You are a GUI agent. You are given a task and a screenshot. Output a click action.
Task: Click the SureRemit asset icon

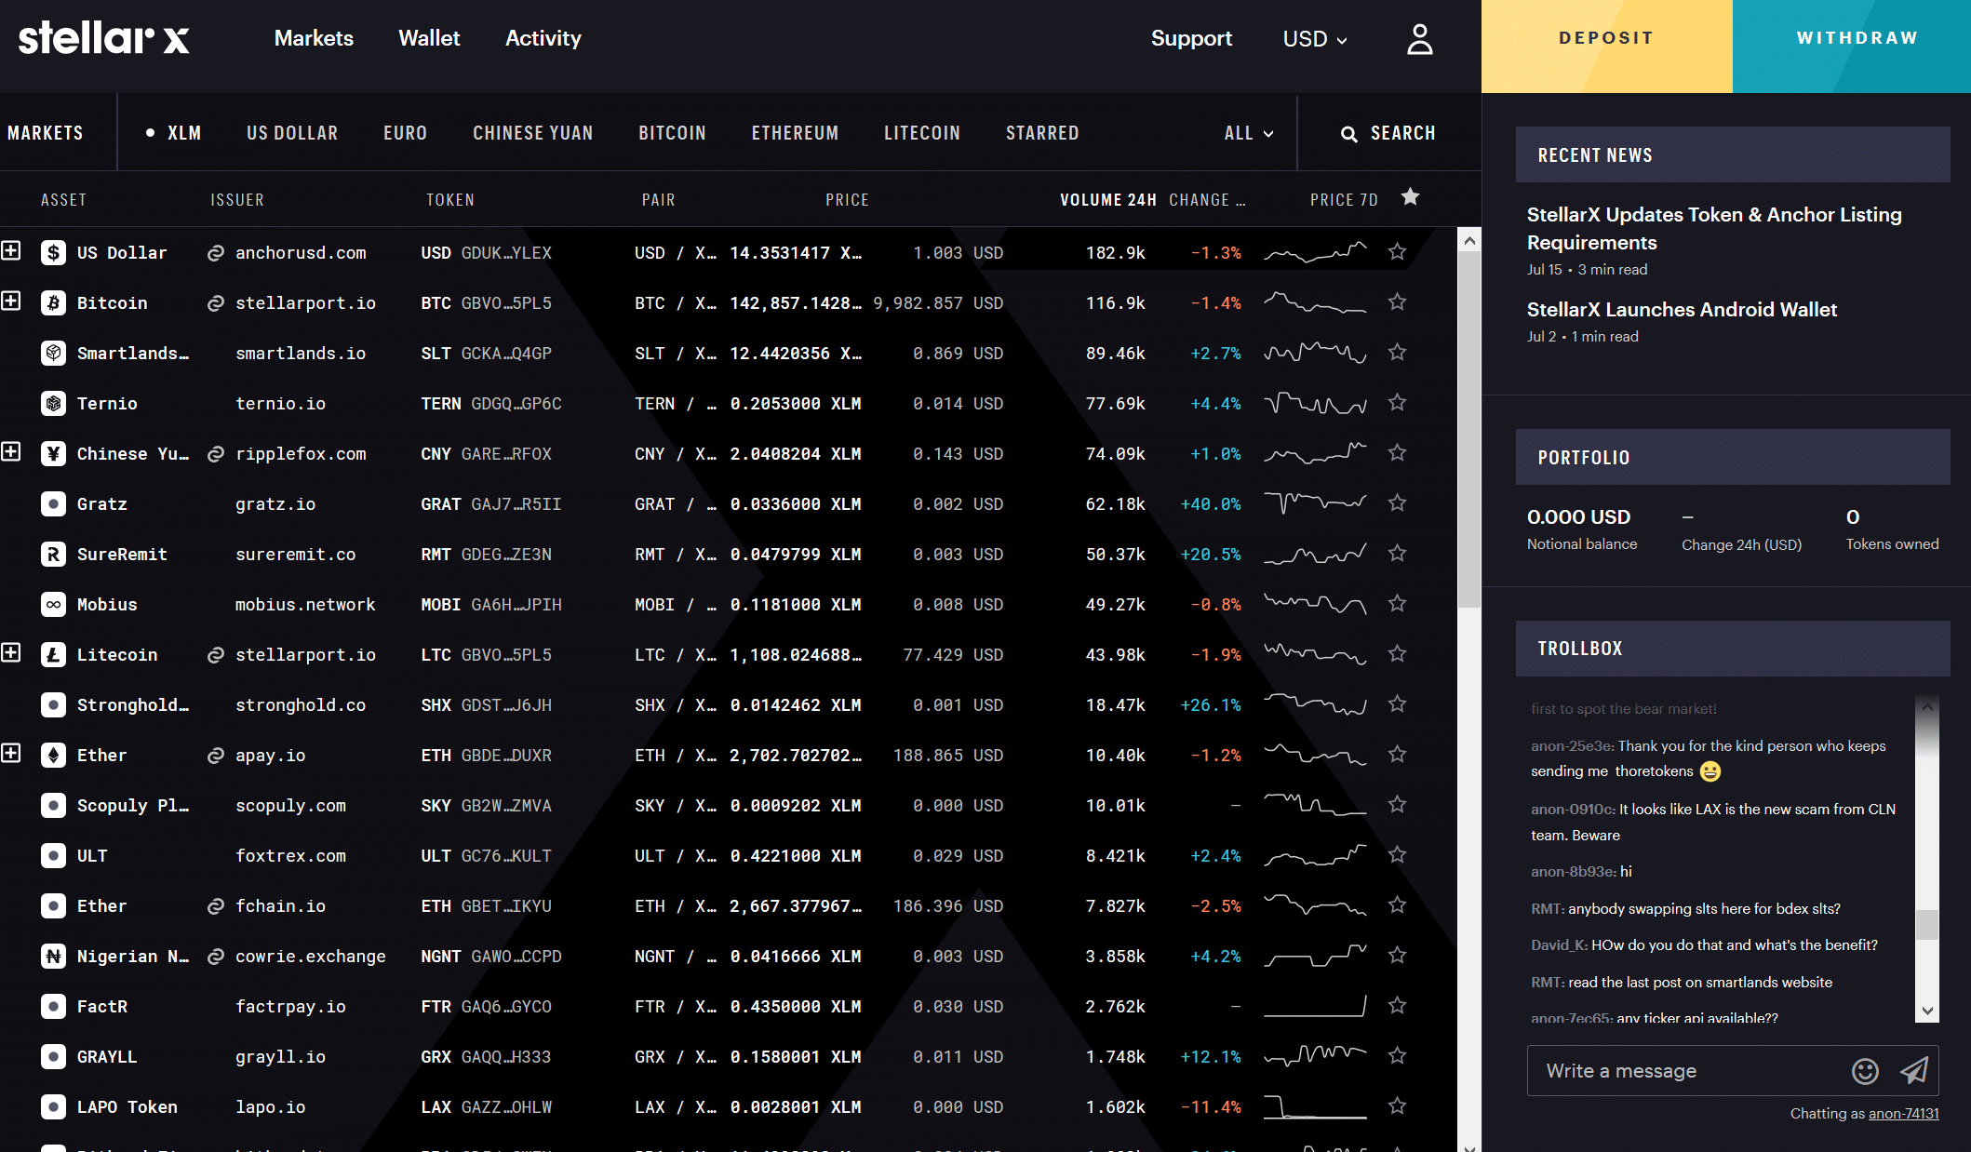54,554
